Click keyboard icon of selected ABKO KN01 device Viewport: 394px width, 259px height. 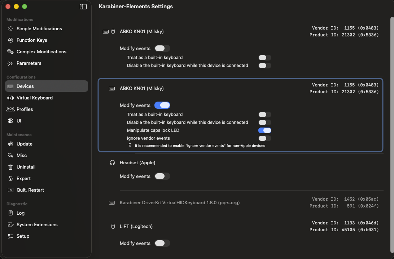pos(112,89)
